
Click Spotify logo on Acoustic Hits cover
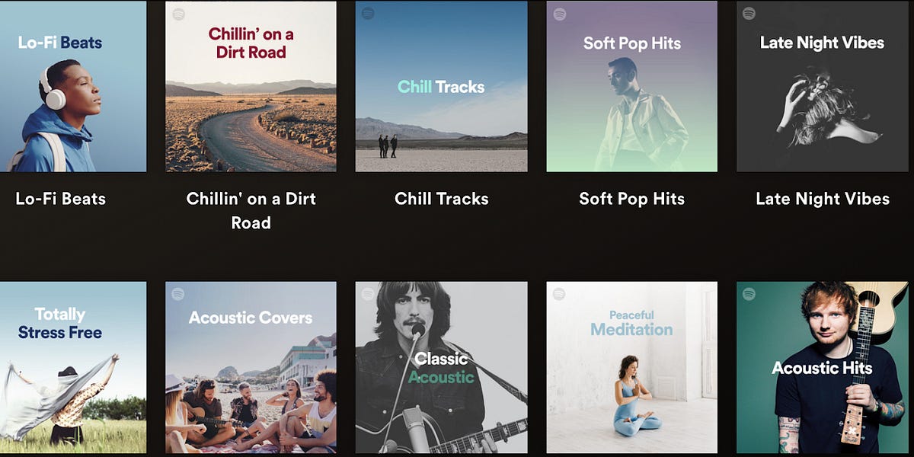[749, 294]
